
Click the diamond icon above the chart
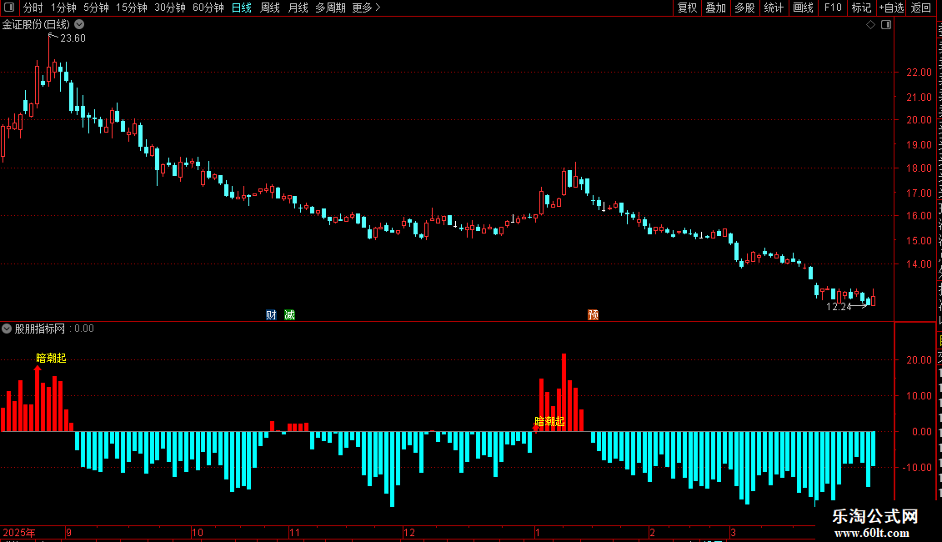pos(870,25)
